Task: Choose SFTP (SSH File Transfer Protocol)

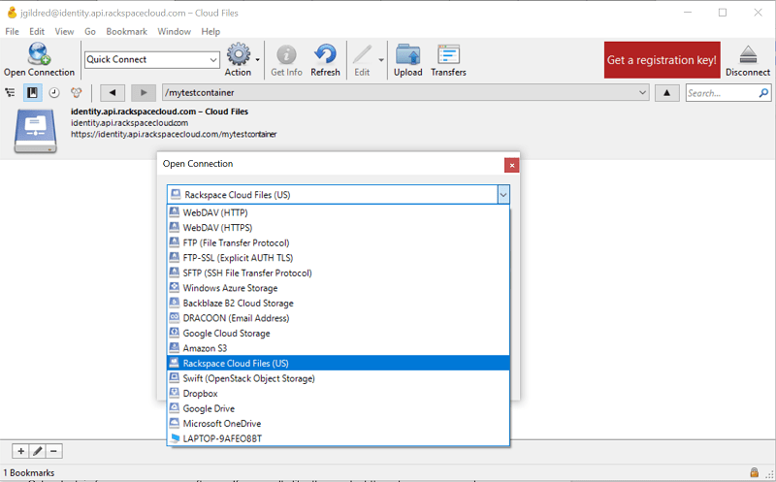Action: pyautogui.click(x=339, y=273)
